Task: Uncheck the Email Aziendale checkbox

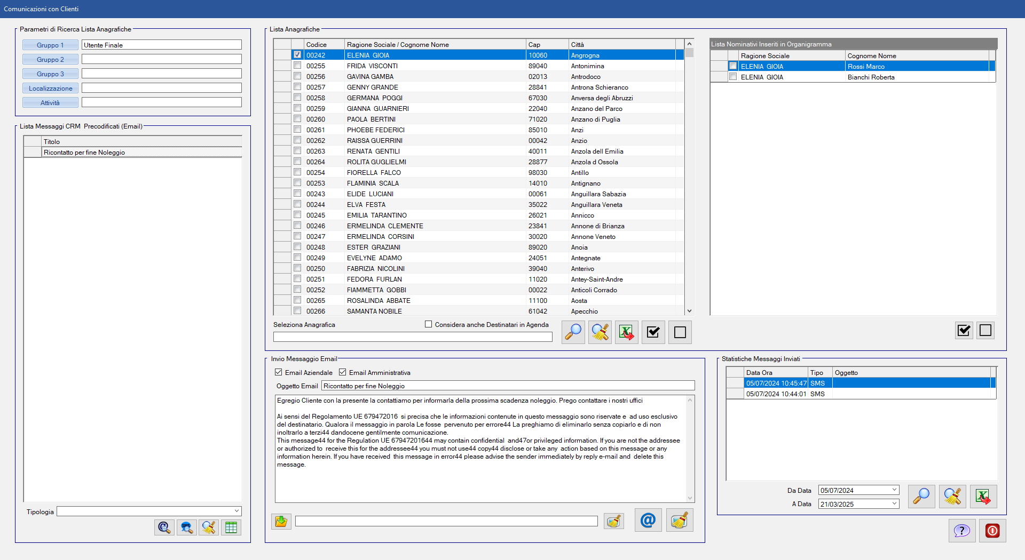Action: (x=279, y=372)
